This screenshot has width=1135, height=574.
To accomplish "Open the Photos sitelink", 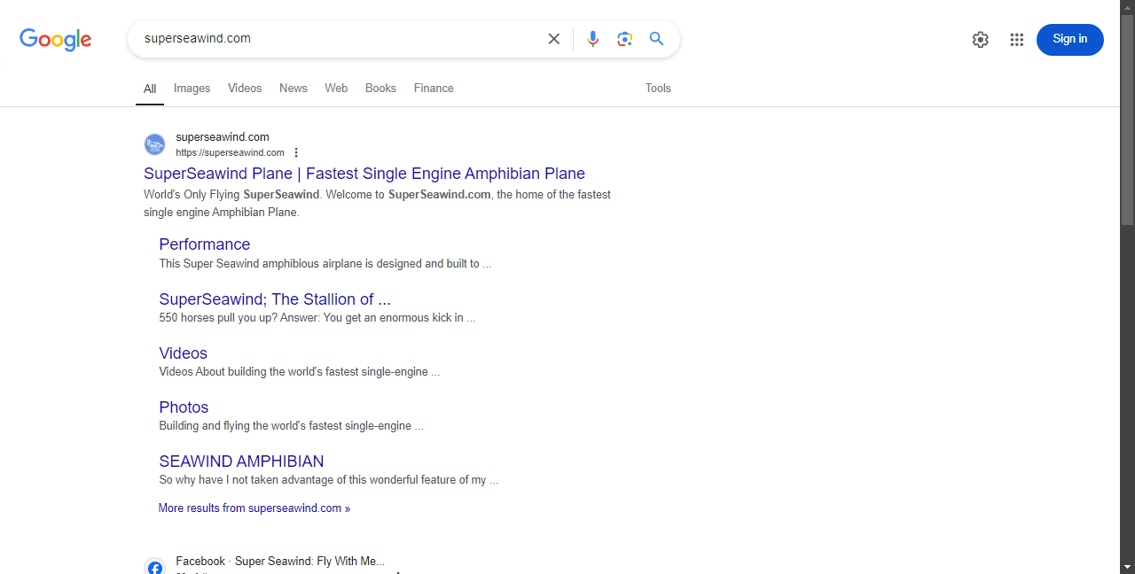I will [x=184, y=407].
